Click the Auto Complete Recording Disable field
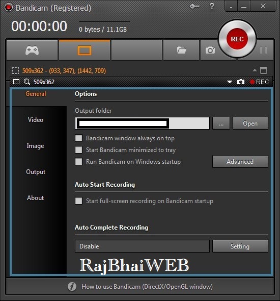The width and height of the screenshot is (280, 301). tap(143, 246)
